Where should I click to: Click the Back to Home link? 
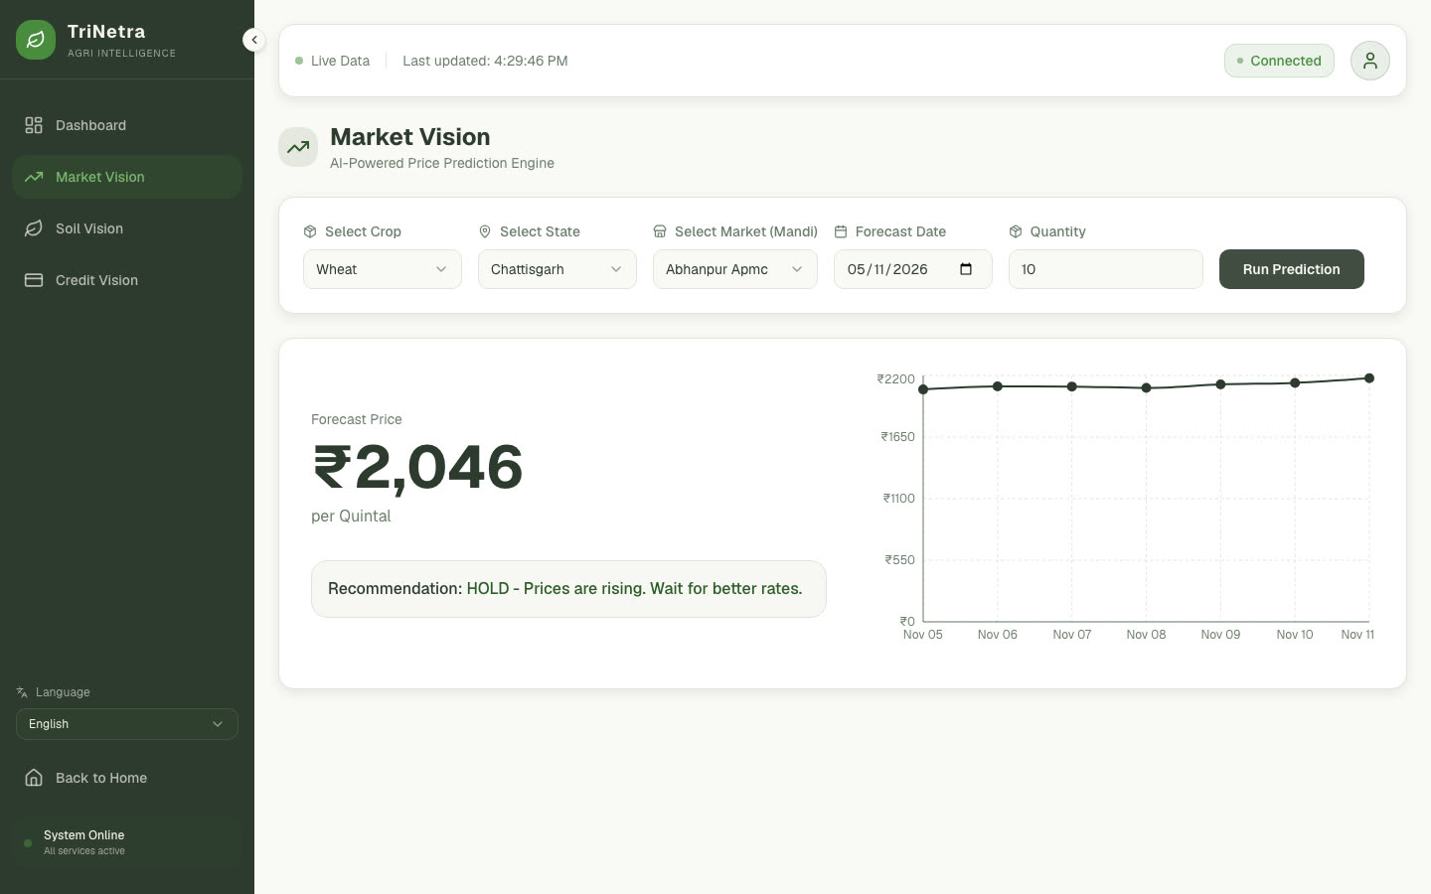pyautogui.click(x=127, y=778)
